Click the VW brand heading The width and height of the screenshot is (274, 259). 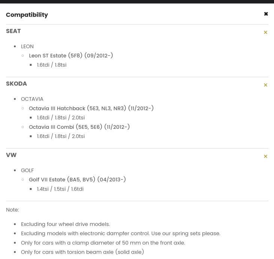11,155
